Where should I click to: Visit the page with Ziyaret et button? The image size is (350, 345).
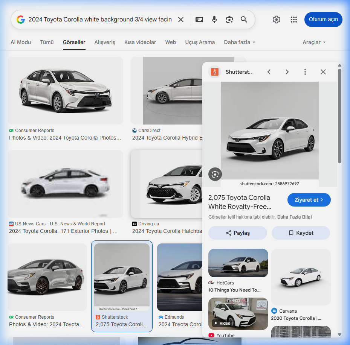click(x=309, y=200)
